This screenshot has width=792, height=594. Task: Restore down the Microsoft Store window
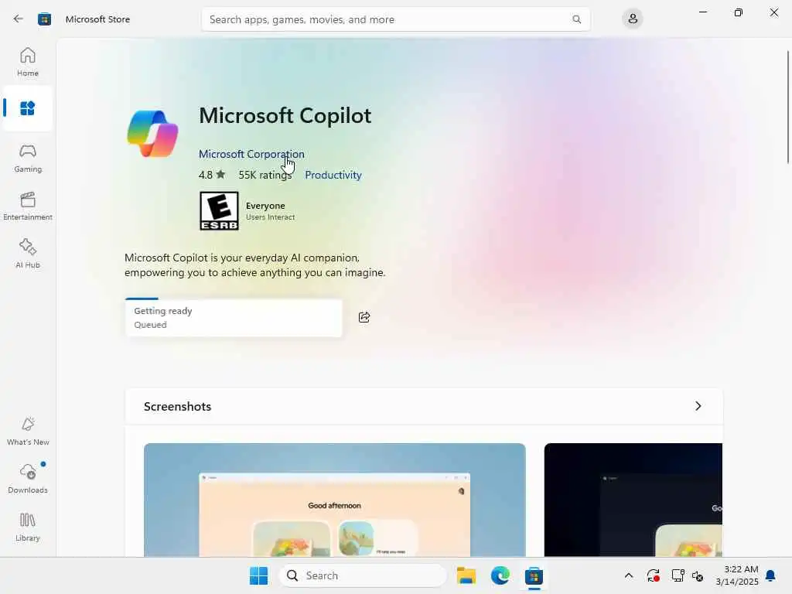(739, 12)
